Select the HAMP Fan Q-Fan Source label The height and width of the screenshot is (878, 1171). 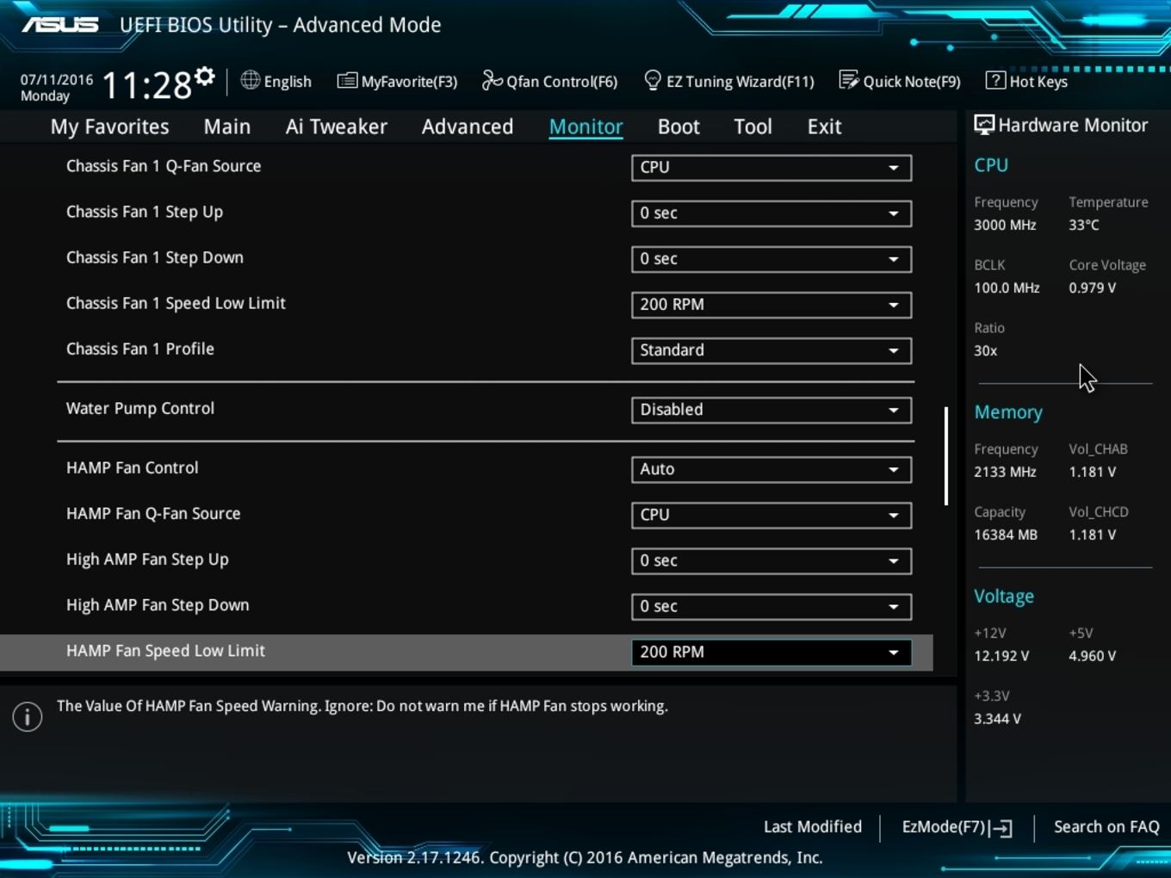click(153, 513)
